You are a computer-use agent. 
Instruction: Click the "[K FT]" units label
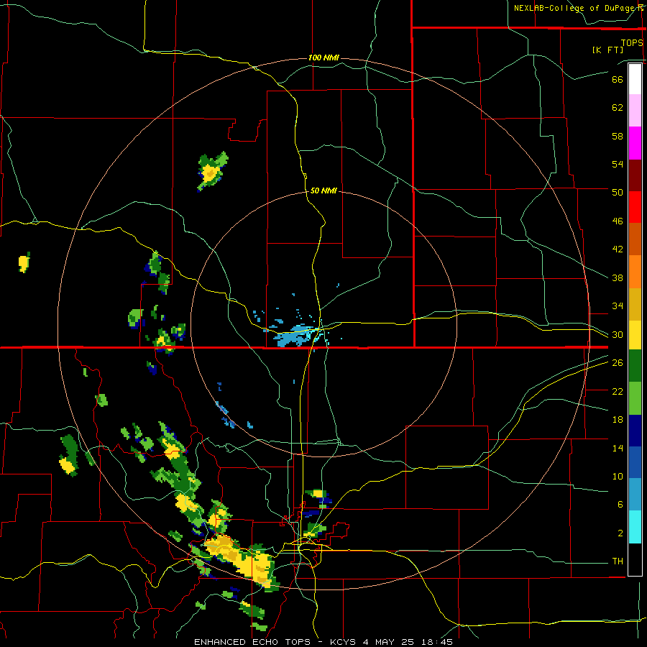(607, 50)
